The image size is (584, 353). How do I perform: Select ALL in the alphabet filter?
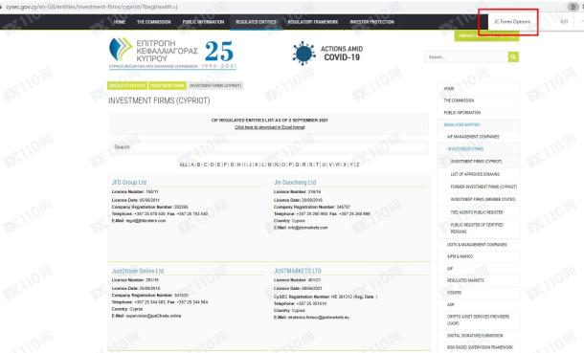tap(183, 165)
